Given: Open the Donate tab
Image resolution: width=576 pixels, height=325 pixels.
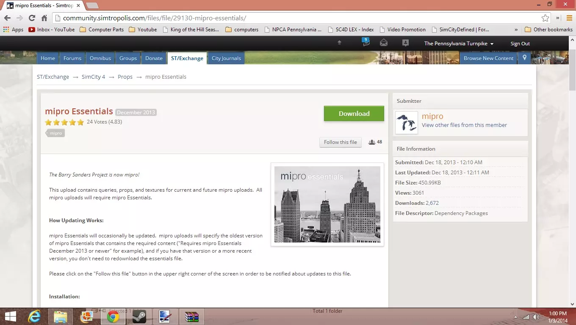Looking at the screenshot, I should (154, 58).
